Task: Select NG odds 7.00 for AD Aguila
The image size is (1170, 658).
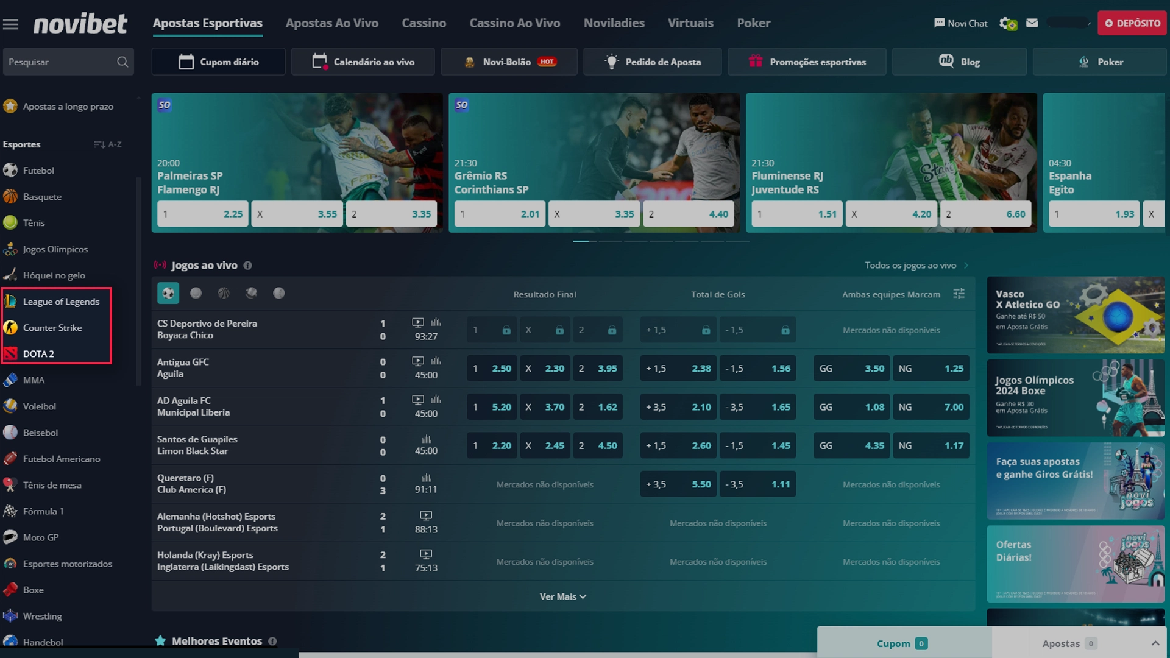Action: coord(931,407)
